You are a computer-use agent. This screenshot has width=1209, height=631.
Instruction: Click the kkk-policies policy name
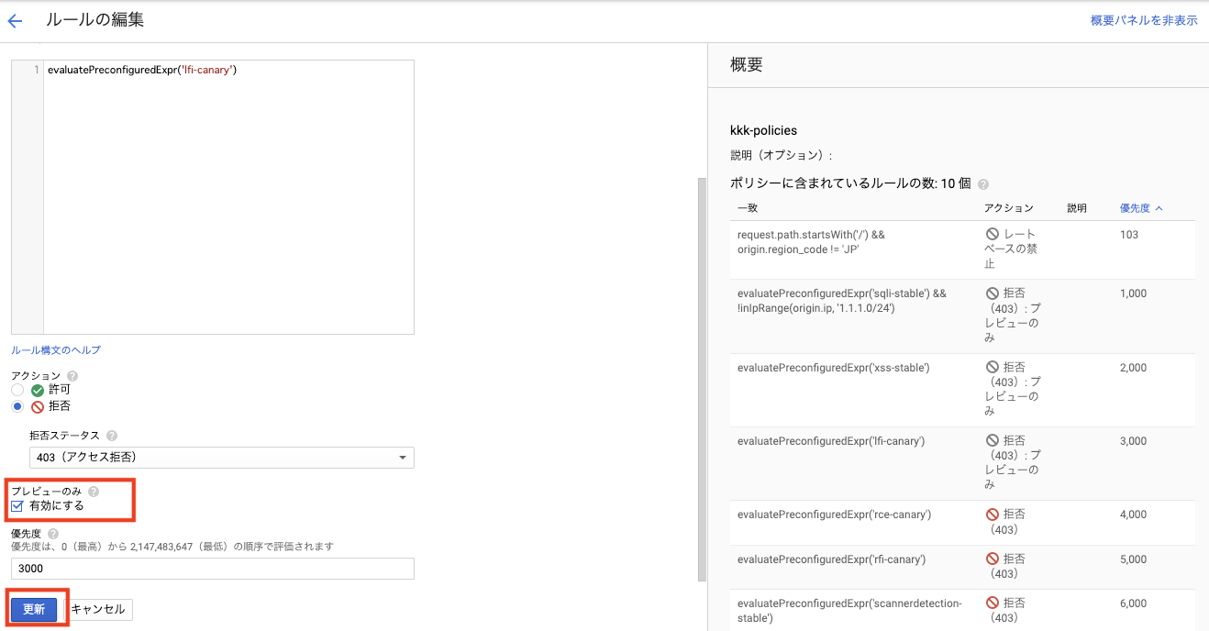click(x=763, y=130)
